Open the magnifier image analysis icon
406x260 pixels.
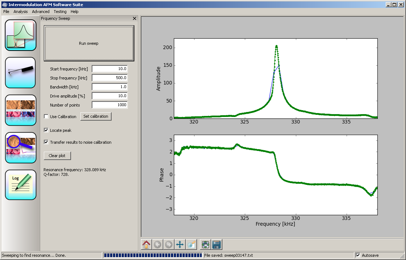click(20, 148)
